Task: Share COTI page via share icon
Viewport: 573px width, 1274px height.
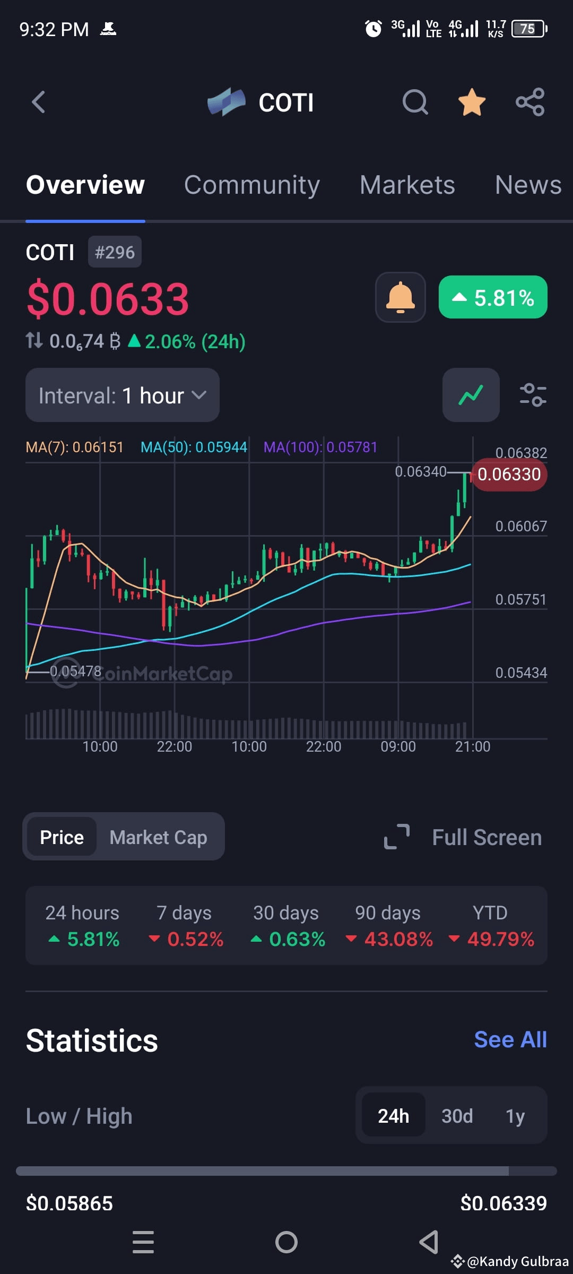Action: click(530, 102)
